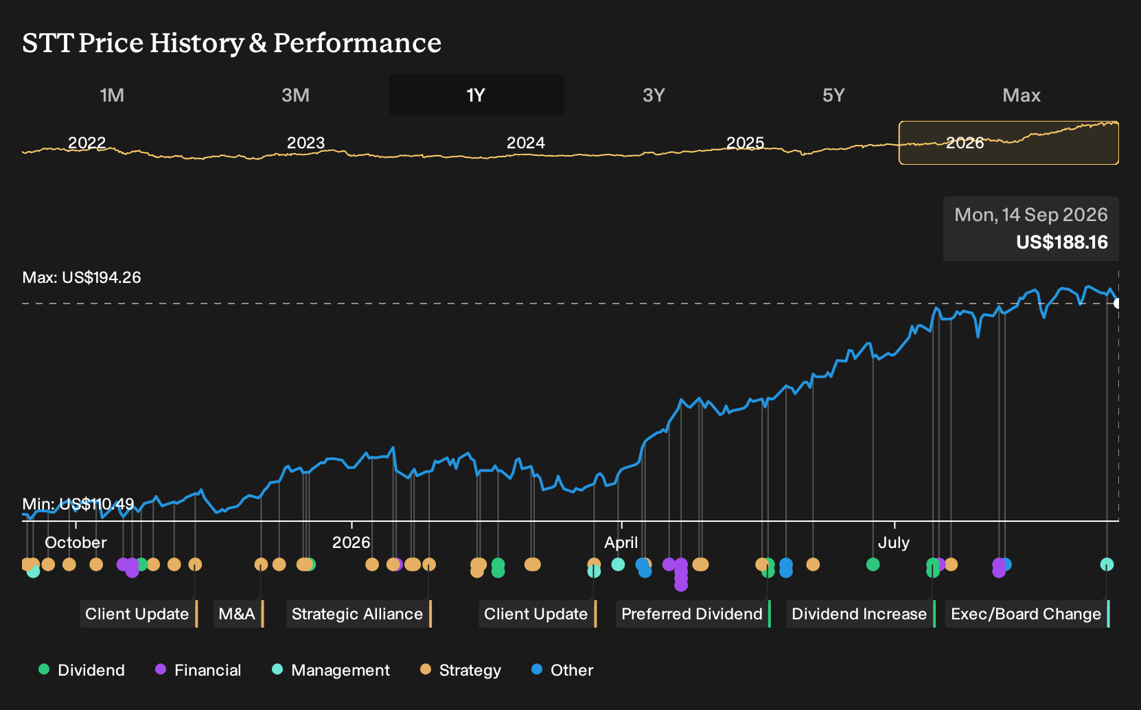This screenshot has height=710, width=1141.
Task: Click the April axis label
Action: coord(621,542)
